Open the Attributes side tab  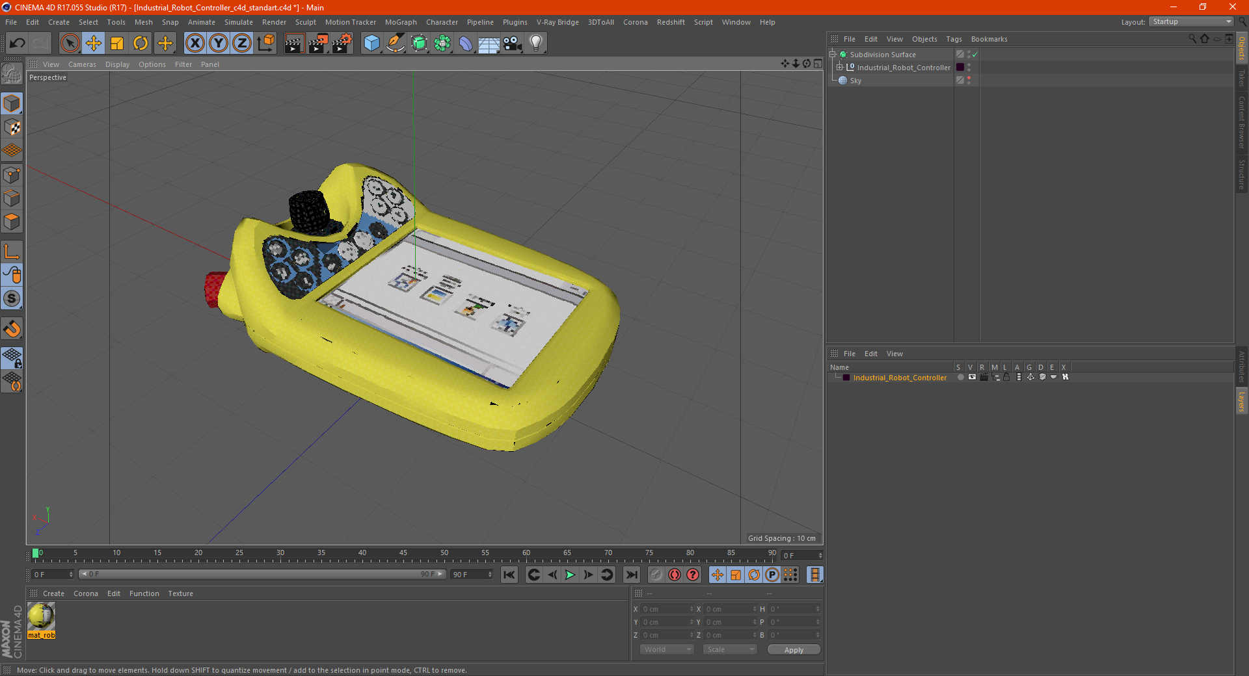pos(1242,367)
